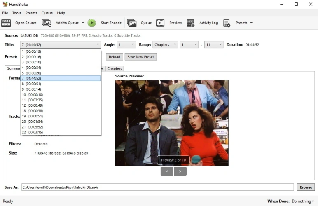The width and height of the screenshot is (318, 206).
Task: Show the next preview image
Action: point(180,171)
